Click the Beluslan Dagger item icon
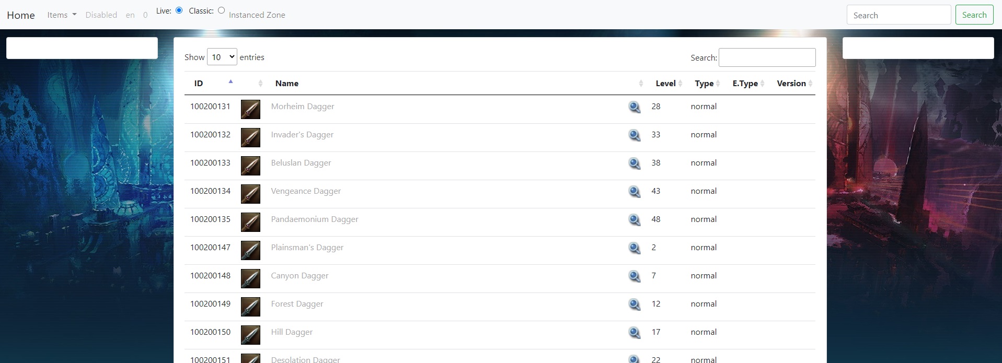Viewport: 1002px width, 363px height. [250, 166]
